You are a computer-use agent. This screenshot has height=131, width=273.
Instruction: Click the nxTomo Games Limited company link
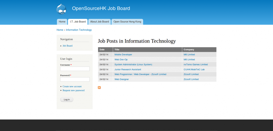[x=195, y=64]
